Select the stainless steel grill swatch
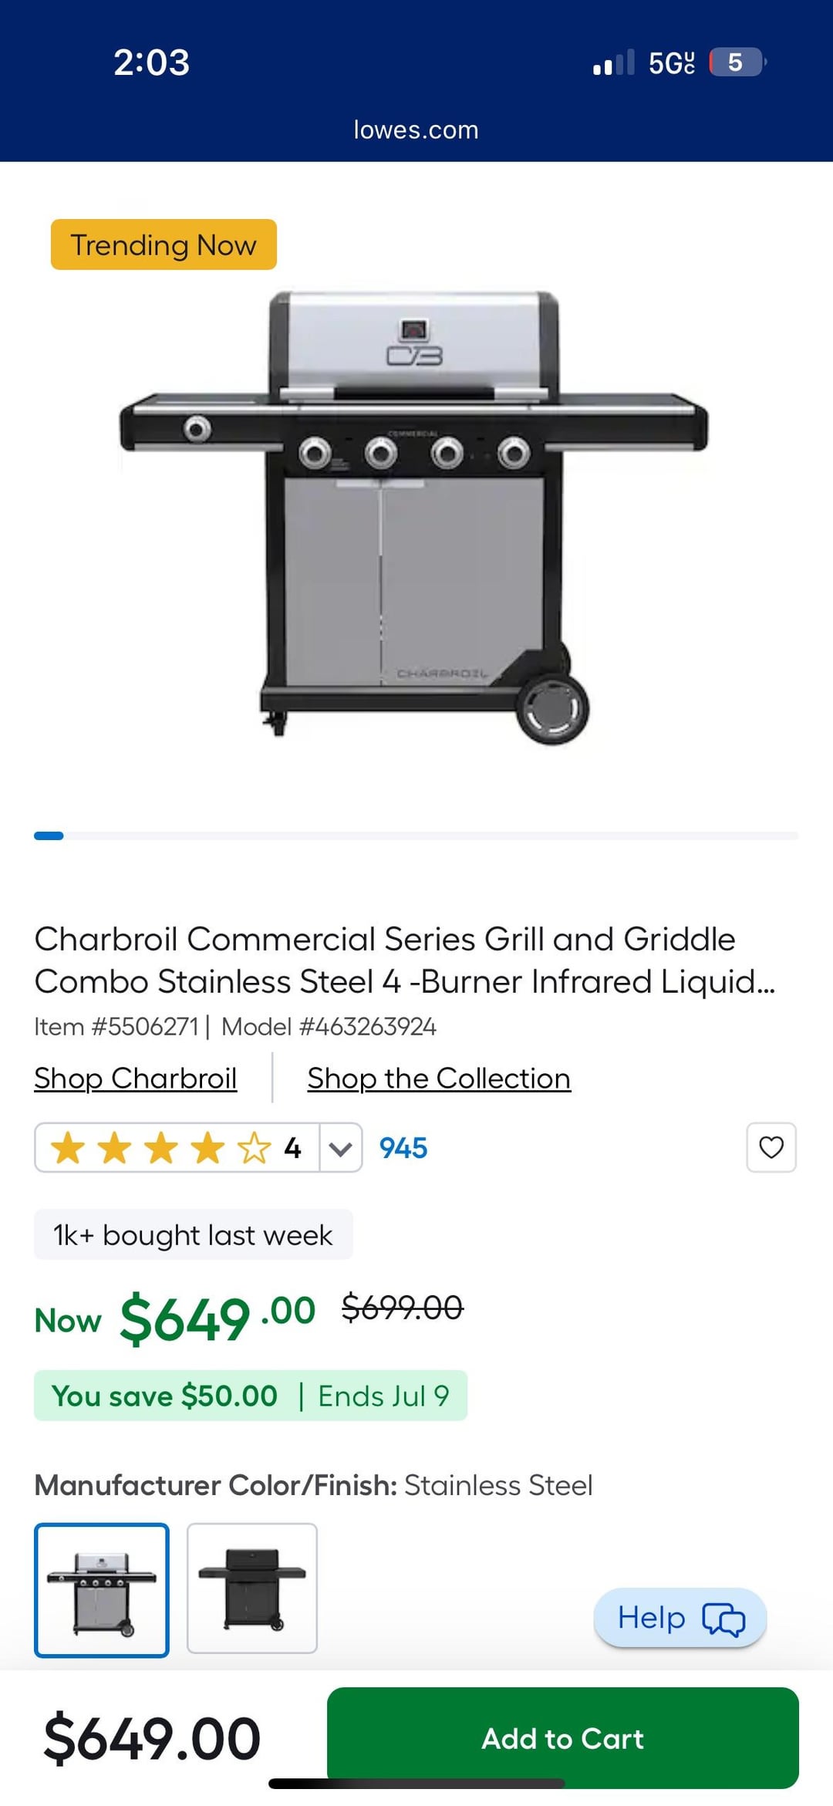833x1806 pixels. pos(102,1590)
